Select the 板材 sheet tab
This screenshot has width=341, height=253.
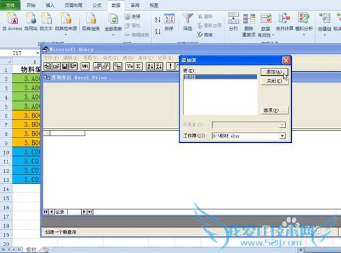(x=31, y=250)
